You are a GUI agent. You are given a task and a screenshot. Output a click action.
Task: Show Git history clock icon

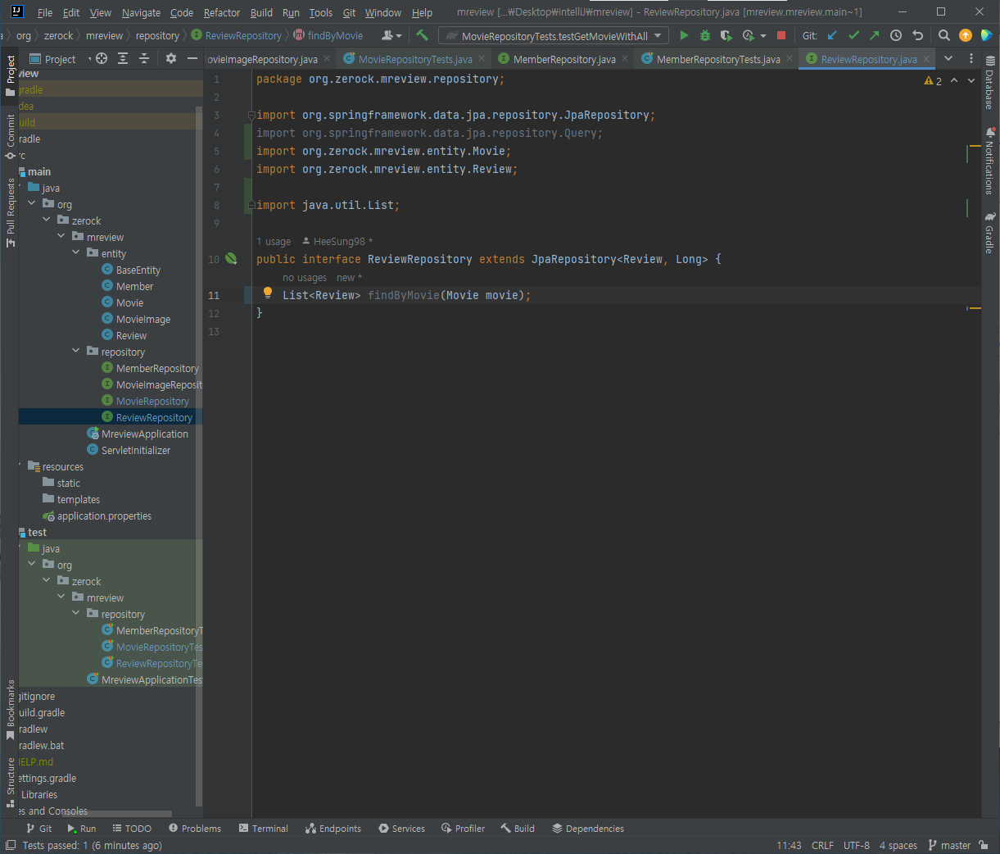coord(896,35)
